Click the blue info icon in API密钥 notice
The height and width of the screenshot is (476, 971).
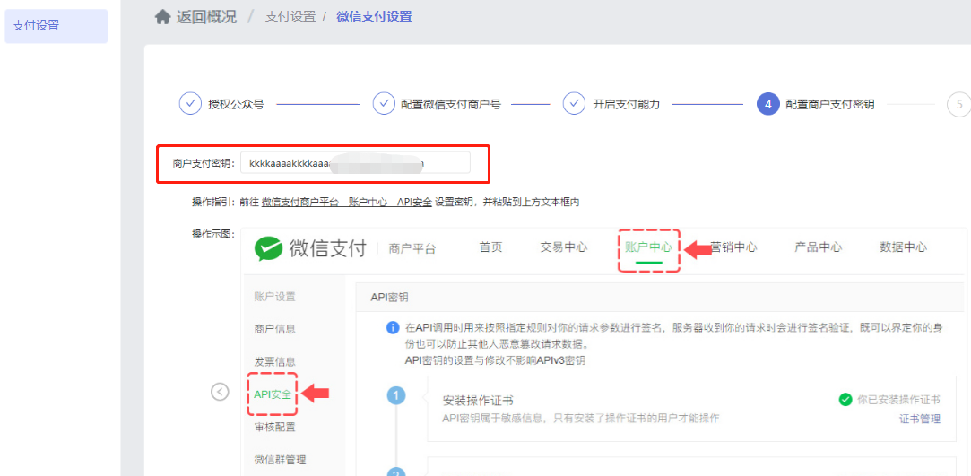[392, 328]
